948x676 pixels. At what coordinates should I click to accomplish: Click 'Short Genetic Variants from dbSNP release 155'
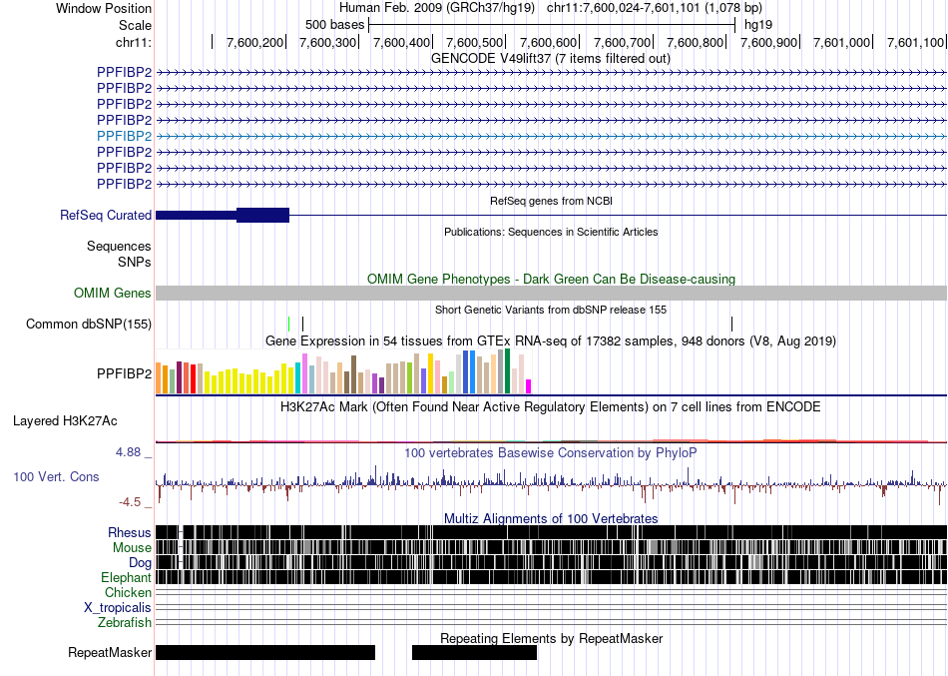[551, 310]
